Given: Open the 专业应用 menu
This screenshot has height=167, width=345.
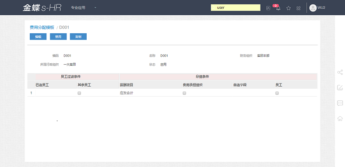Looking at the screenshot, I should tap(78, 8).
